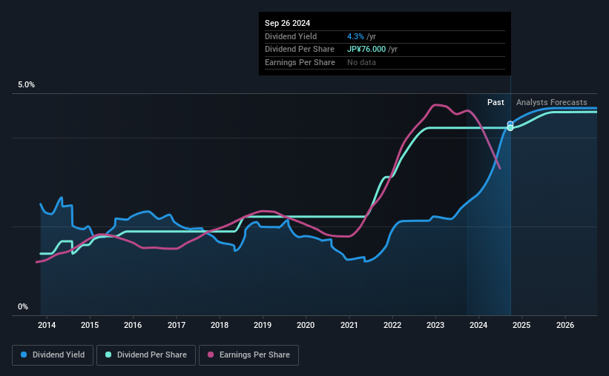The image size is (609, 376).
Task: Click the '0%' y-axis label
Action: click(x=23, y=306)
